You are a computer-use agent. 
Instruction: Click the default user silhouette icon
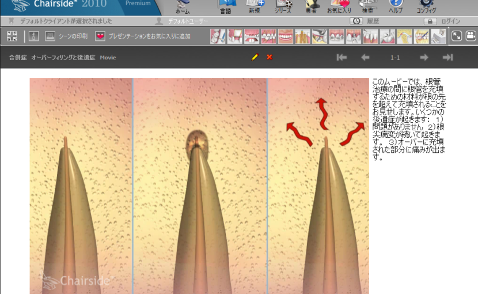159,21
